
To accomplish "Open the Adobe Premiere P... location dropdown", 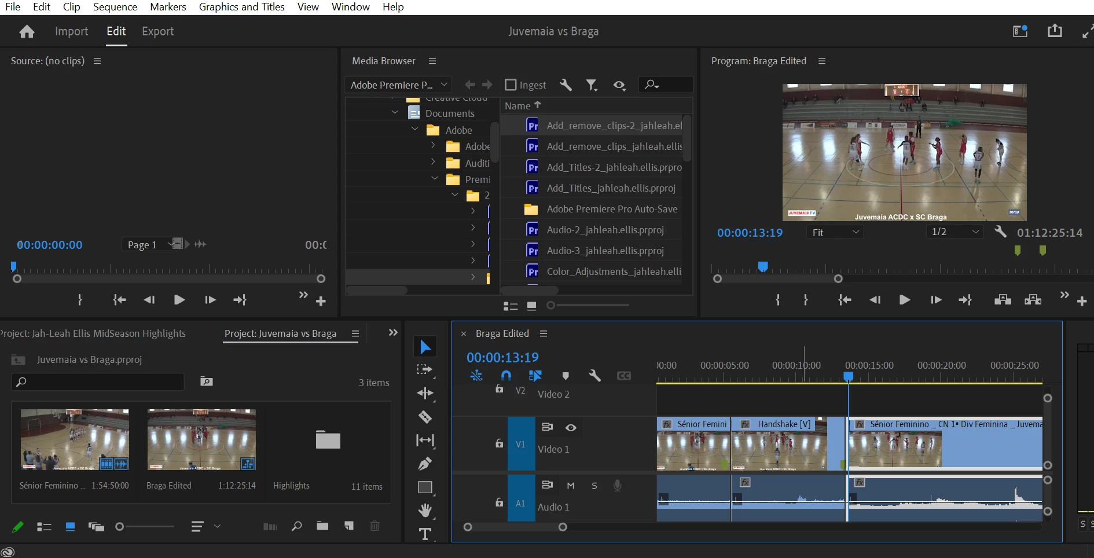I will pyautogui.click(x=398, y=85).
